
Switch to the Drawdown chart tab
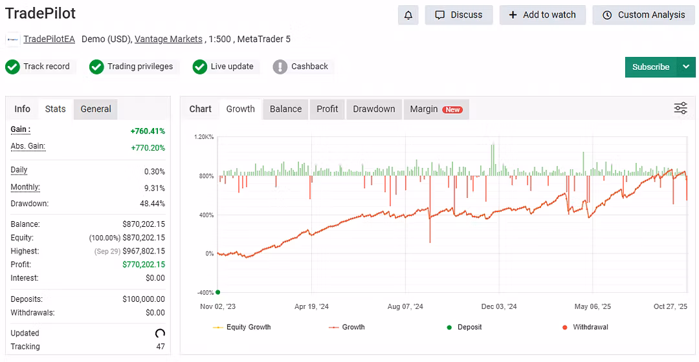click(x=373, y=109)
